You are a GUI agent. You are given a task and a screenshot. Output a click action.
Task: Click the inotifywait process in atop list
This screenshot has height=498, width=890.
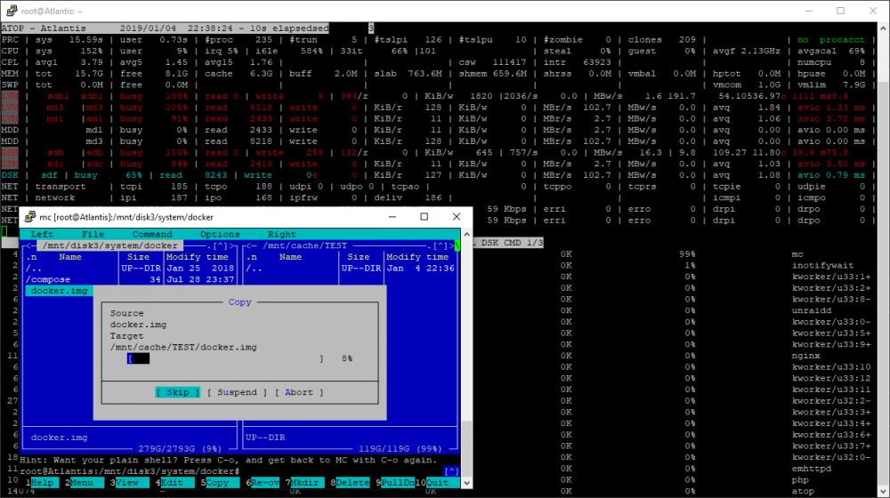pos(822,265)
